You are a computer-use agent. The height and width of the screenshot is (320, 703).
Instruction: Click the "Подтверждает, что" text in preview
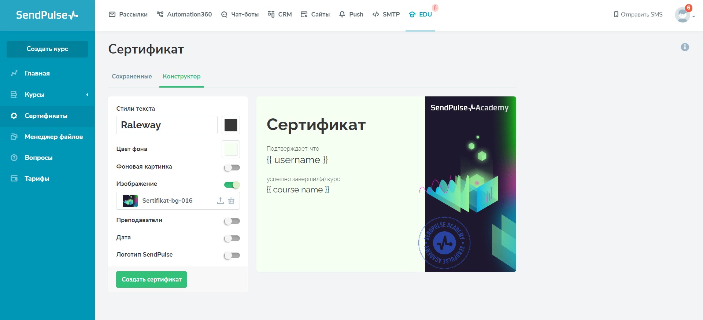click(293, 148)
